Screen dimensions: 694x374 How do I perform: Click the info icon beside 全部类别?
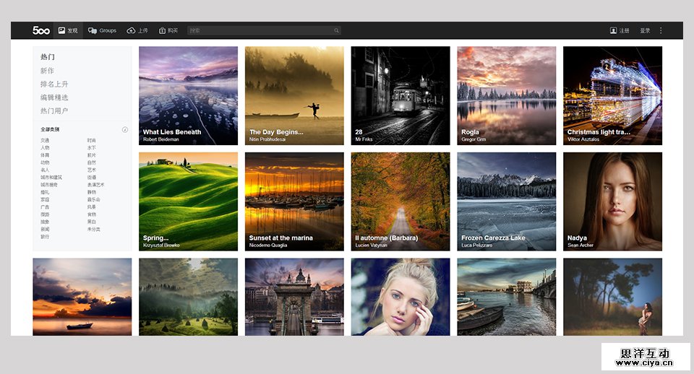pos(125,130)
